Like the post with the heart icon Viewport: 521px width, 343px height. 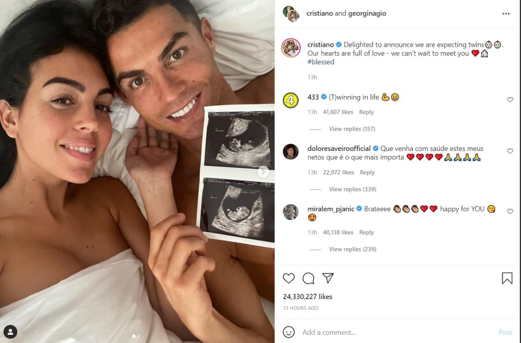(x=289, y=278)
